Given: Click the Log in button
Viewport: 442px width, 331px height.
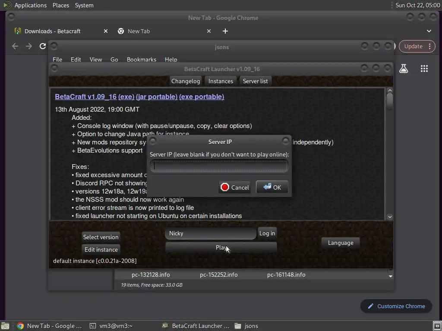Looking at the screenshot, I should tap(267, 233).
